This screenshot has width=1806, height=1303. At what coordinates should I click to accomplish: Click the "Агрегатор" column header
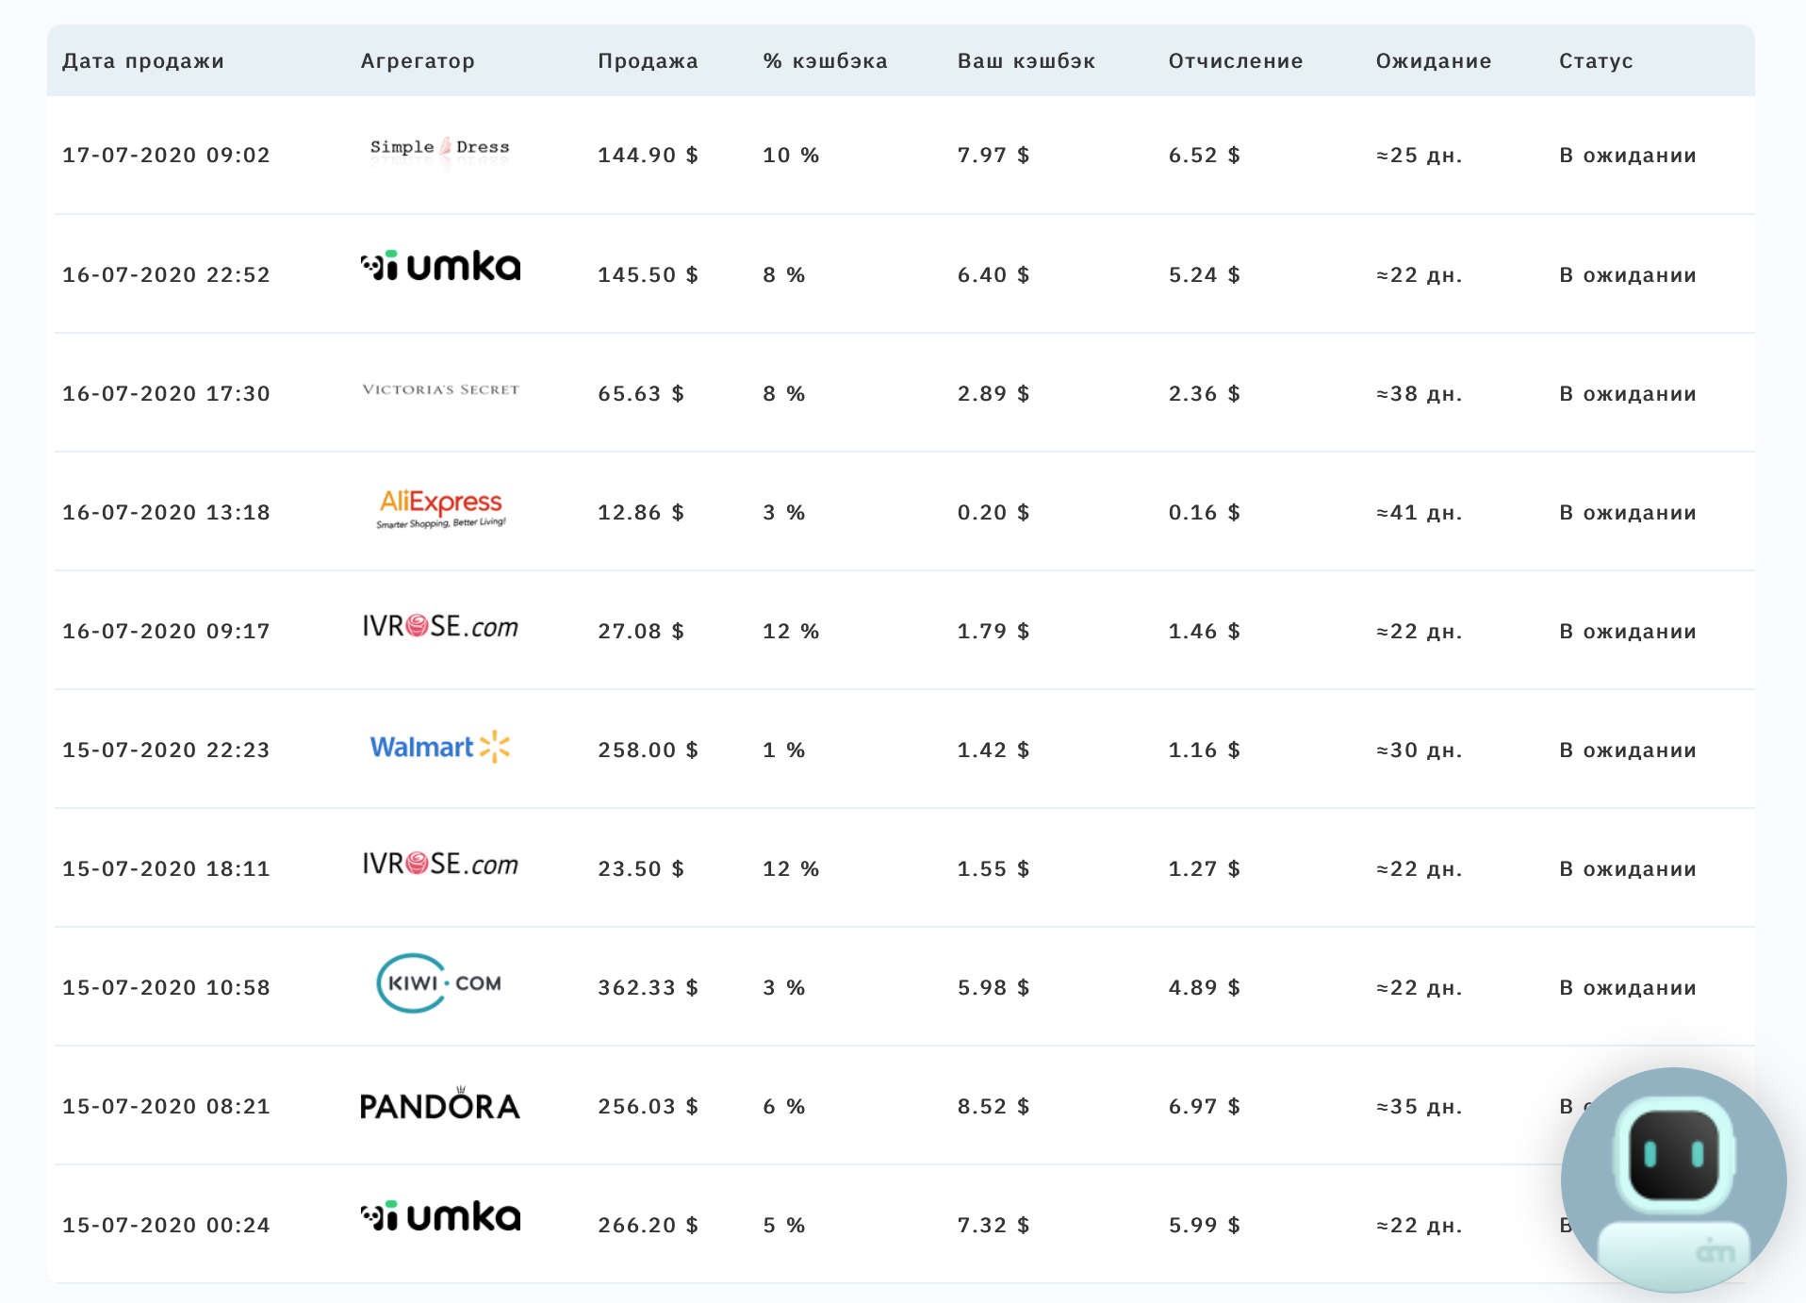(x=418, y=61)
